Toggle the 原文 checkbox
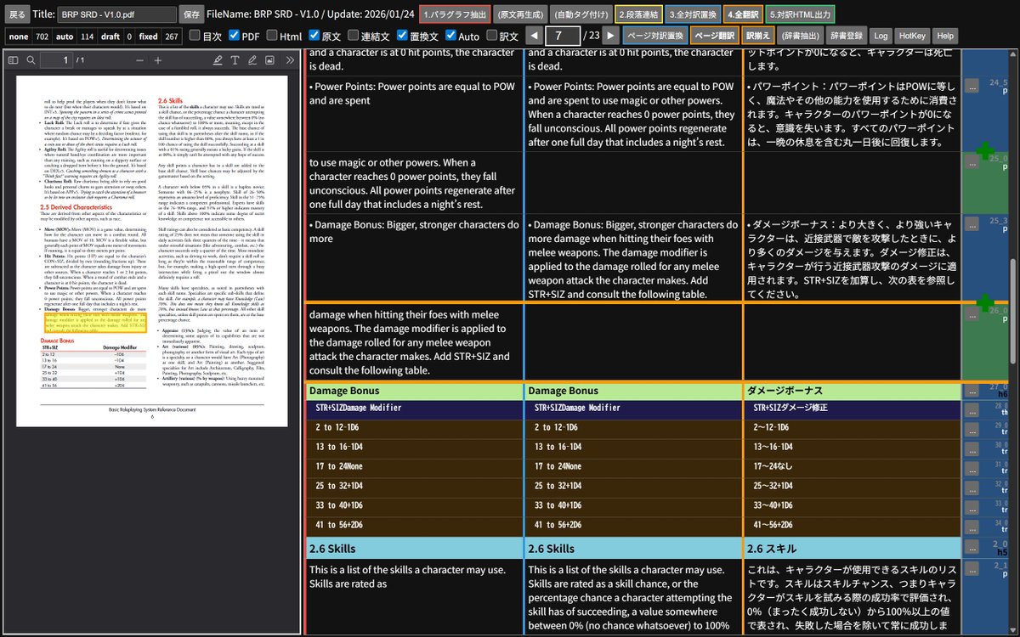Screen dimensions: 1020x637 coord(314,36)
